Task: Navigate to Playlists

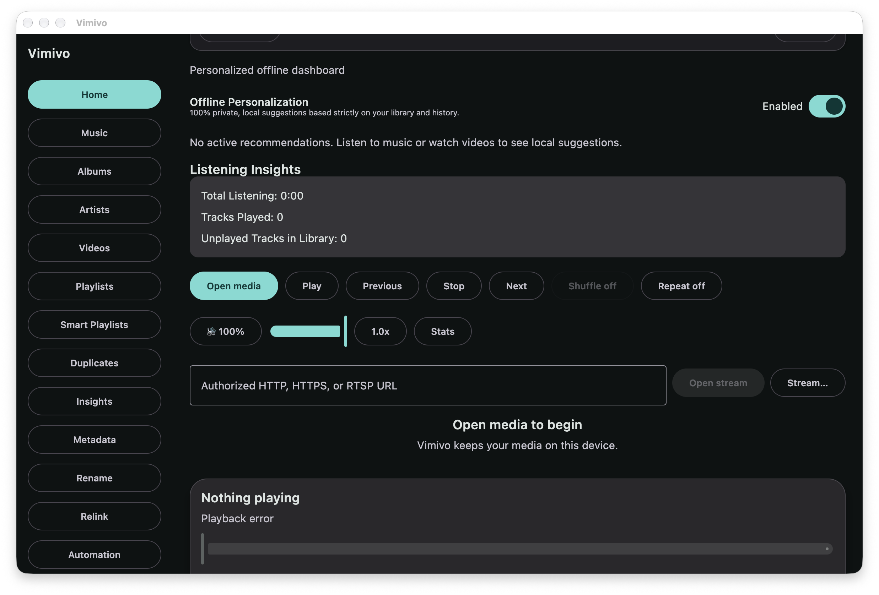Action: (94, 286)
